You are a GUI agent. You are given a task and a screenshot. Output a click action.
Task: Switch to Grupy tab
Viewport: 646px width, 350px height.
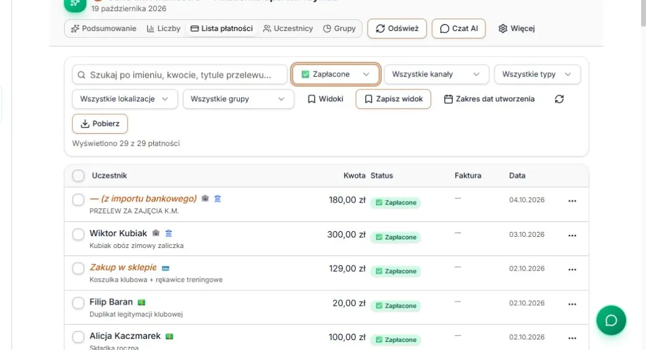pyautogui.click(x=340, y=29)
